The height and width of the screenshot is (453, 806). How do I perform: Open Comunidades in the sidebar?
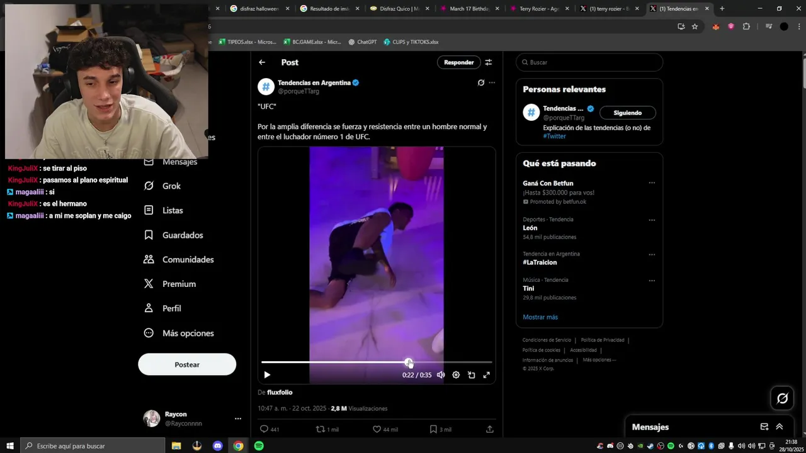[179, 259]
